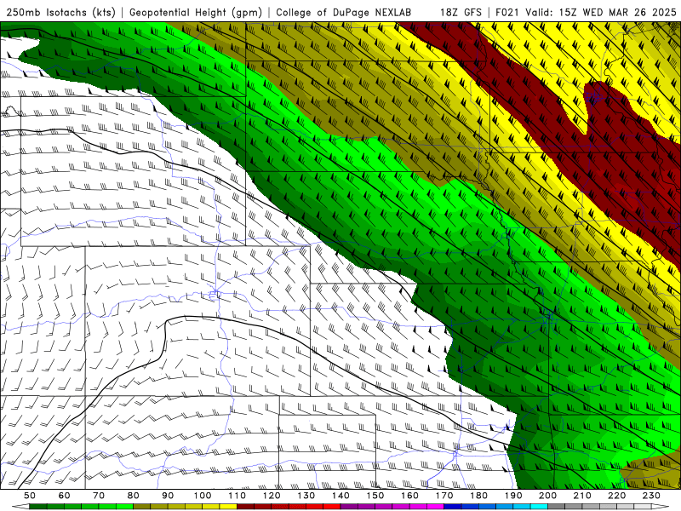Click the 160 kts legend label
The height and width of the screenshot is (511, 681).
pos(409,496)
